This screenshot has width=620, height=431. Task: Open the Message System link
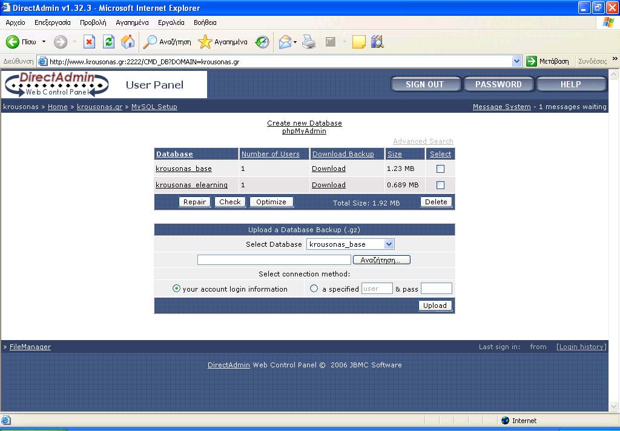(x=502, y=107)
